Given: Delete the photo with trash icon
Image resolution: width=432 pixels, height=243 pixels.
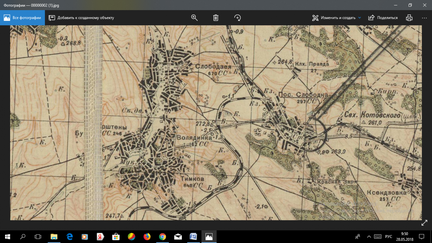Looking at the screenshot, I should click(216, 18).
